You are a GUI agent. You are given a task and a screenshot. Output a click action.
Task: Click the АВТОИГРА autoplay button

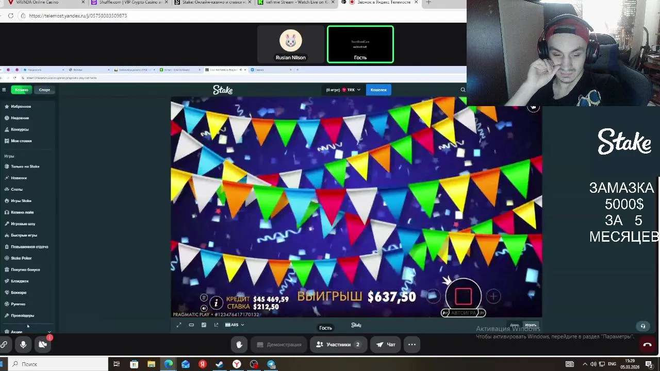tap(463, 313)
